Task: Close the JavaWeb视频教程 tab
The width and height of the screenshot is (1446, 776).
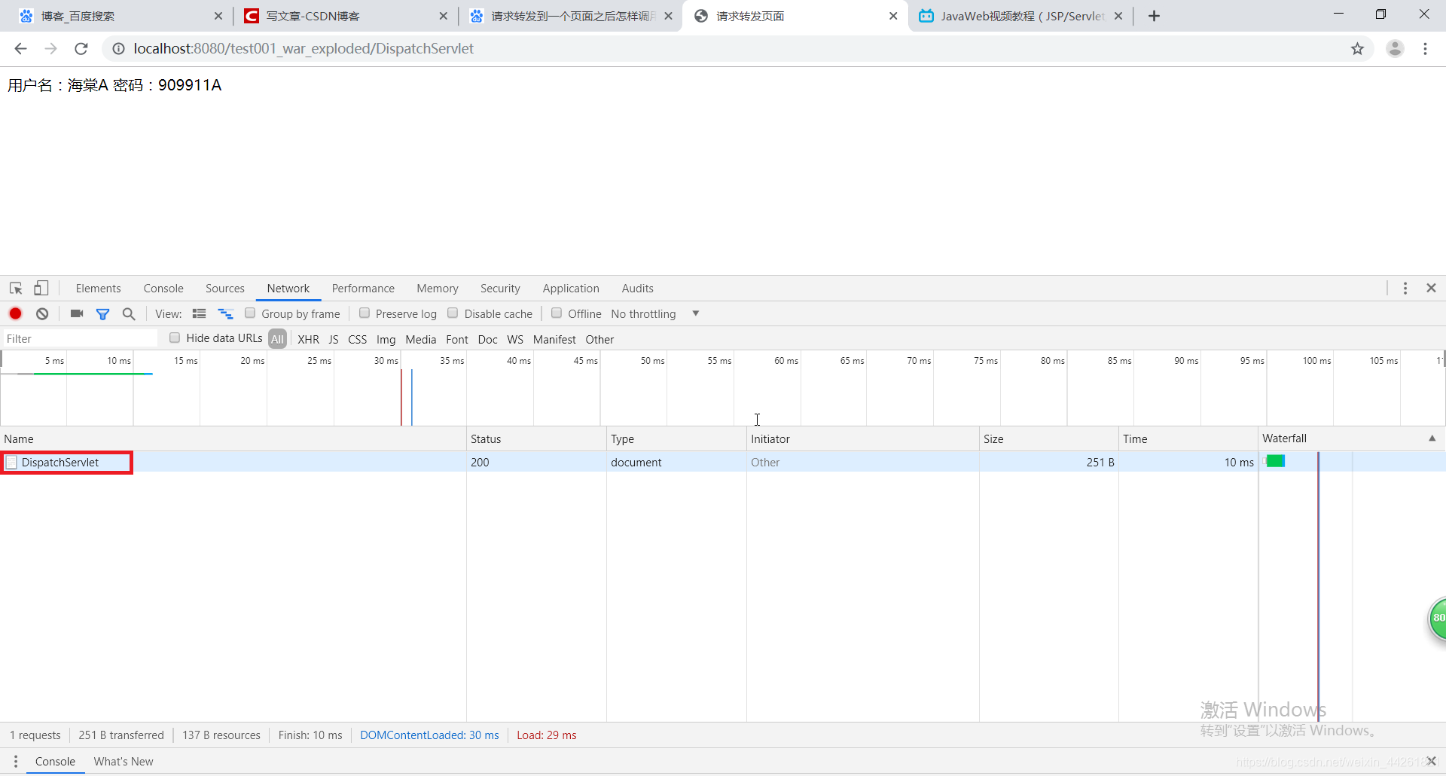Action: coord(1118,16)
